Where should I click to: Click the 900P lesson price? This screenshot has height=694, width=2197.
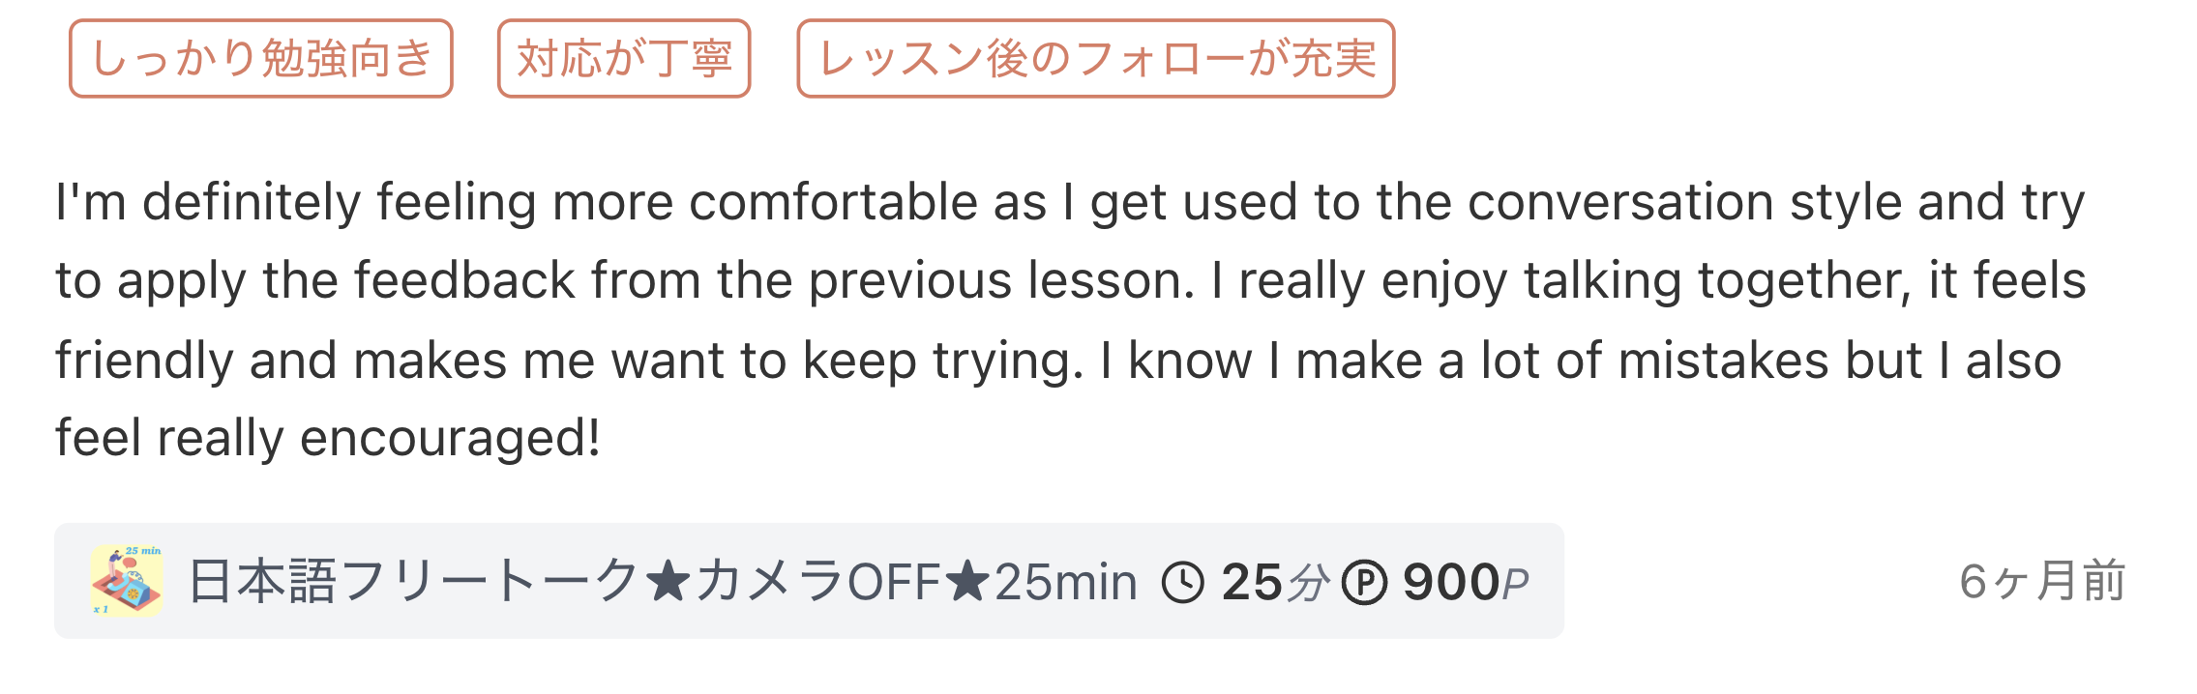point(1466,583)
